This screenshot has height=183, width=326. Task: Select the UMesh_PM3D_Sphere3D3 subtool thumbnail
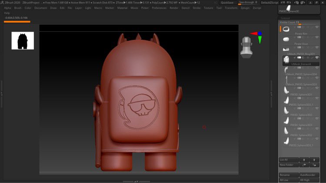pos(286,80)
